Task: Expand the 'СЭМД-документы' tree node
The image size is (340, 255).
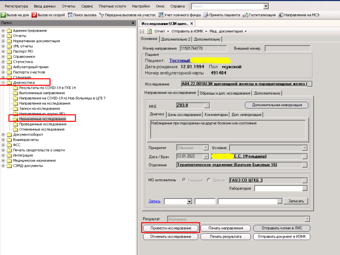Action: coord(3,166)
